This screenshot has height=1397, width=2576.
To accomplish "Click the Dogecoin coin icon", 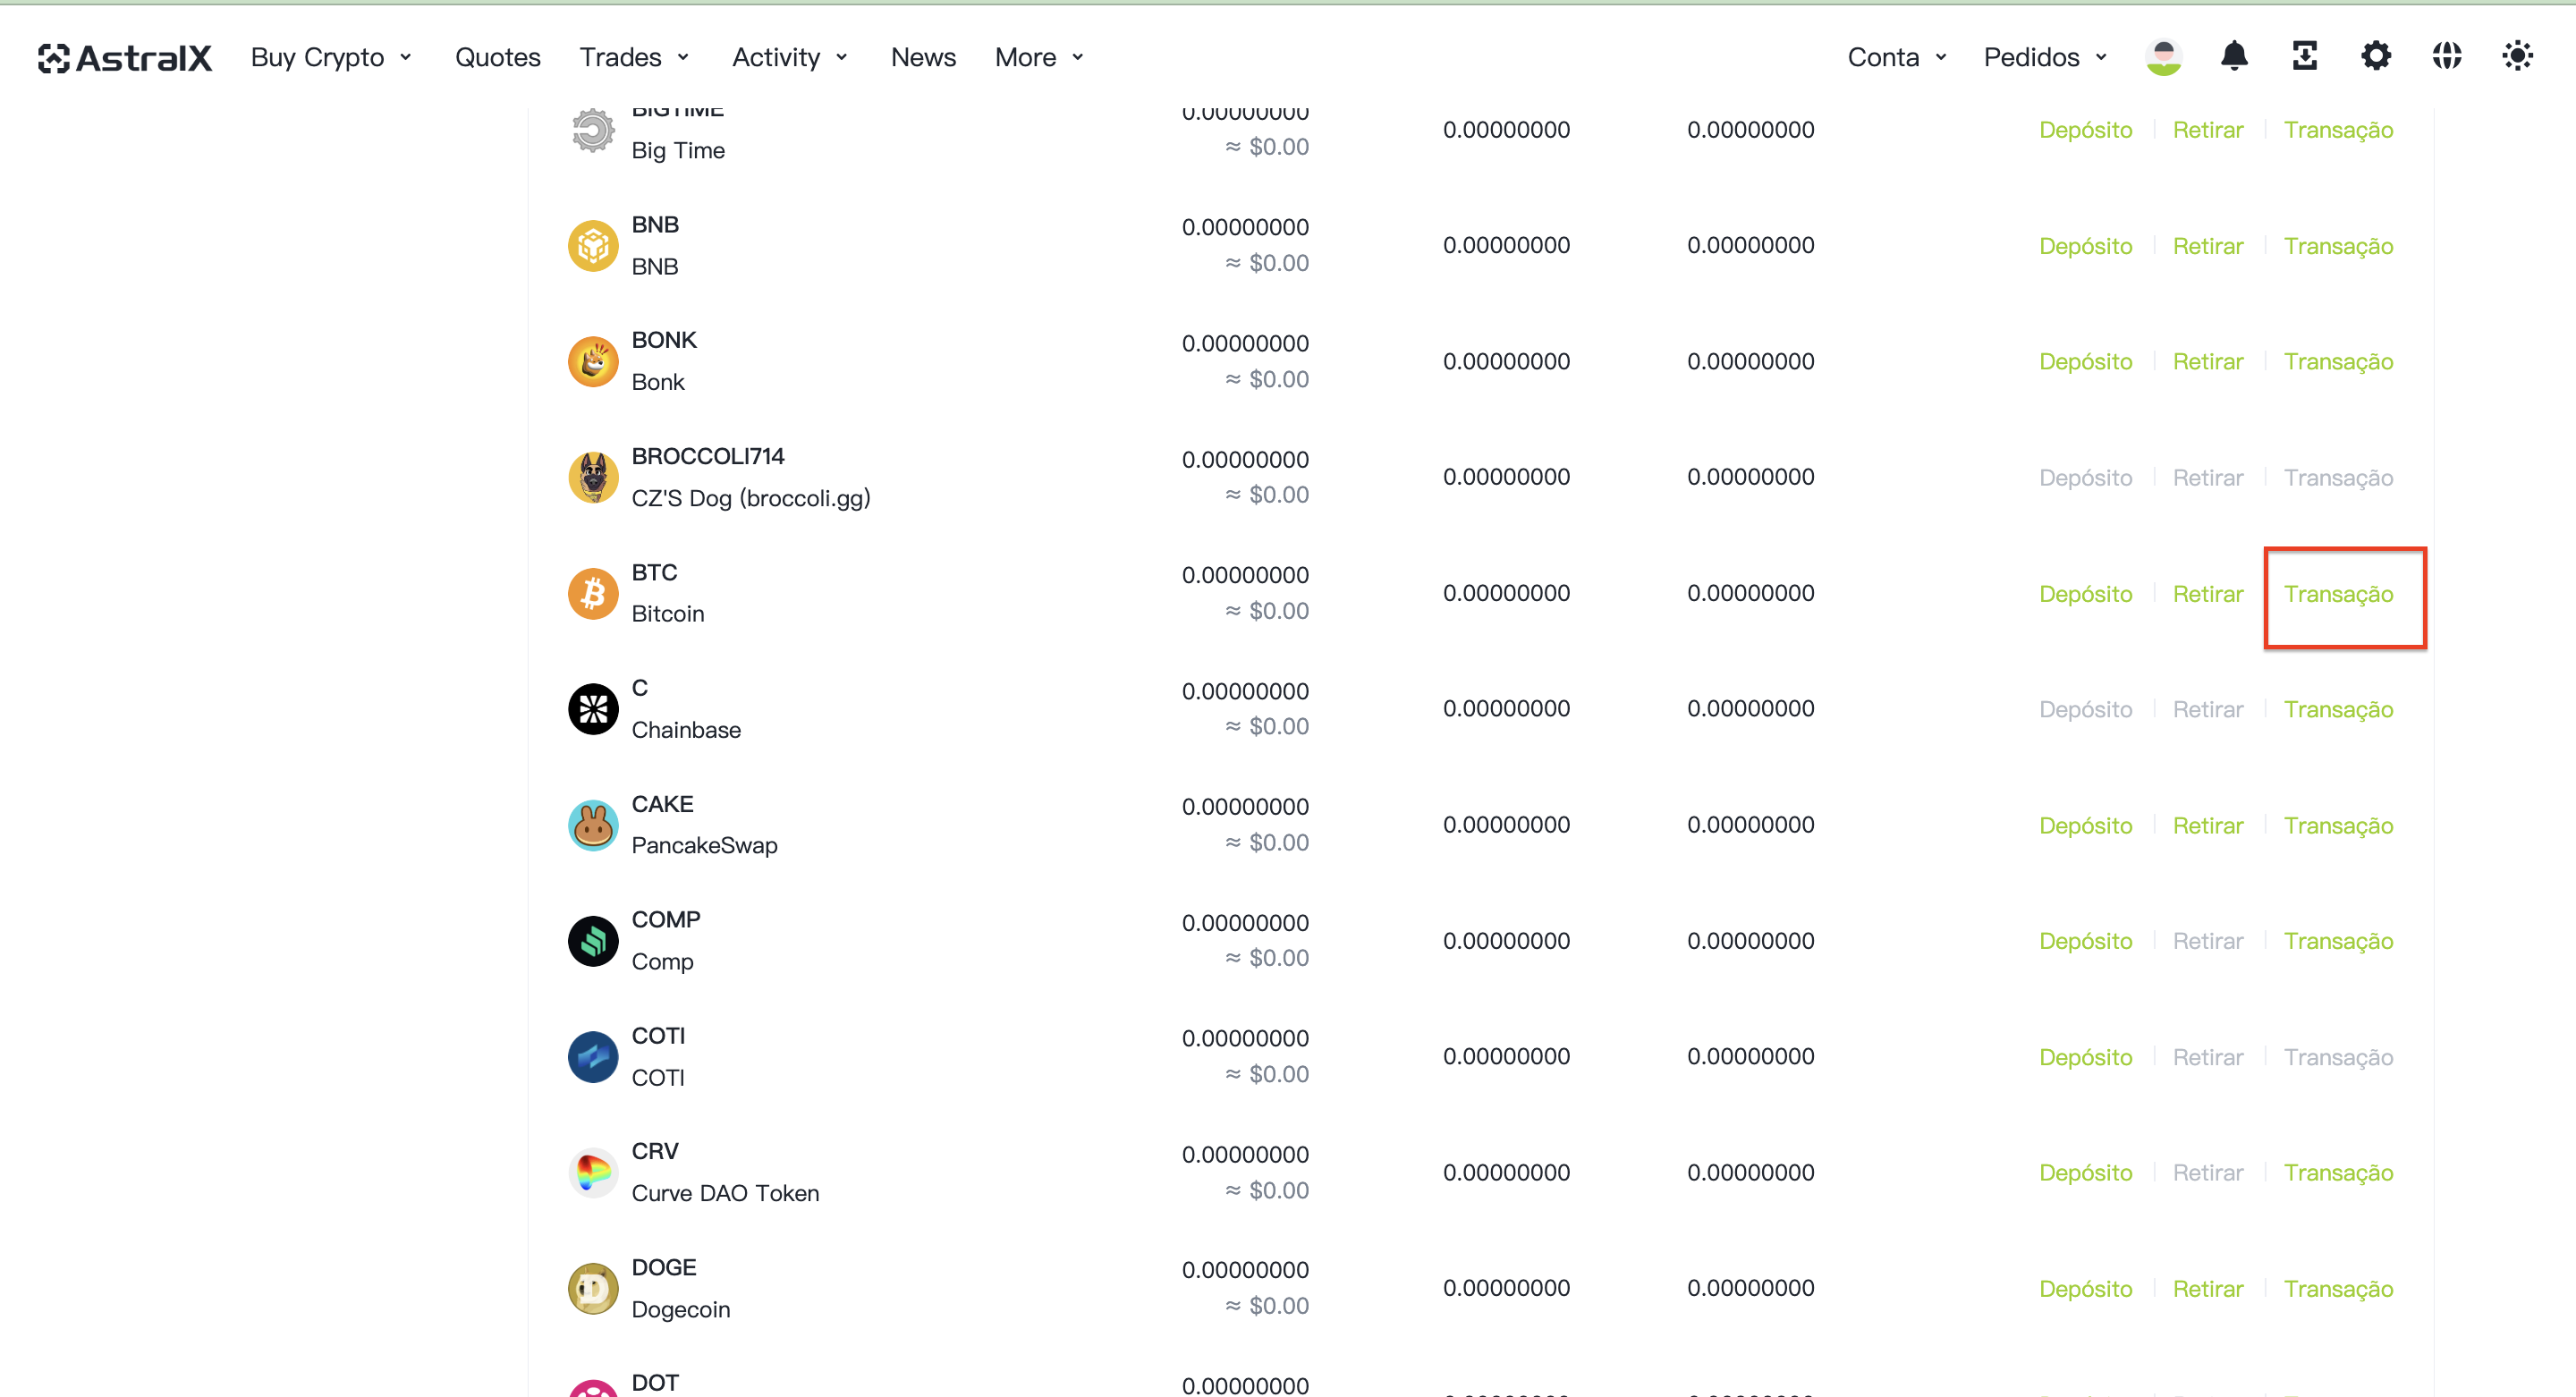I will 593,1289.
